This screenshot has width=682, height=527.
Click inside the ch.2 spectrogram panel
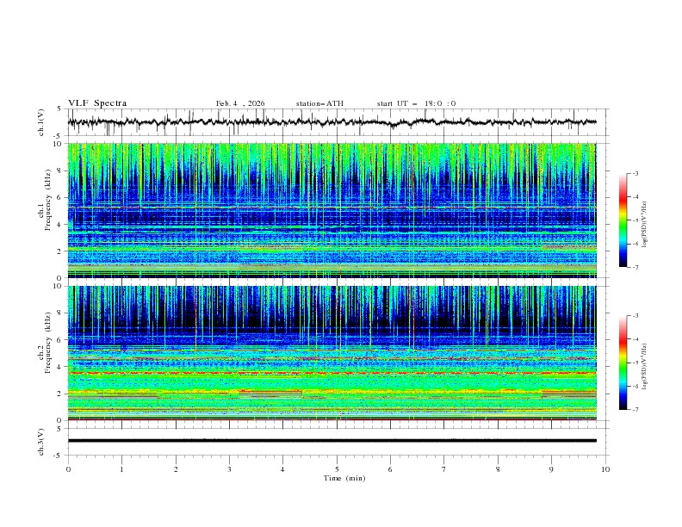(x=332, y=353)
